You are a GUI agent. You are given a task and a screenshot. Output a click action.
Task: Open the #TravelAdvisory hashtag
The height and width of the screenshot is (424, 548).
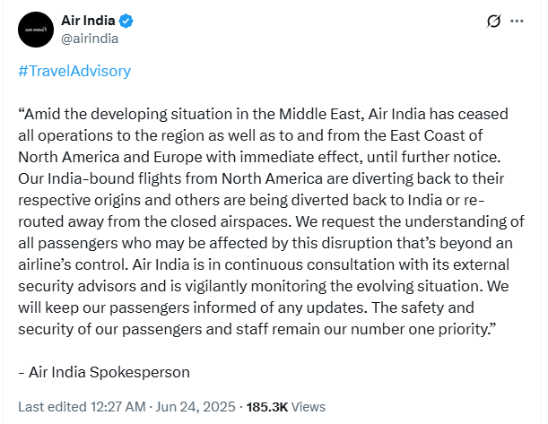74,71
